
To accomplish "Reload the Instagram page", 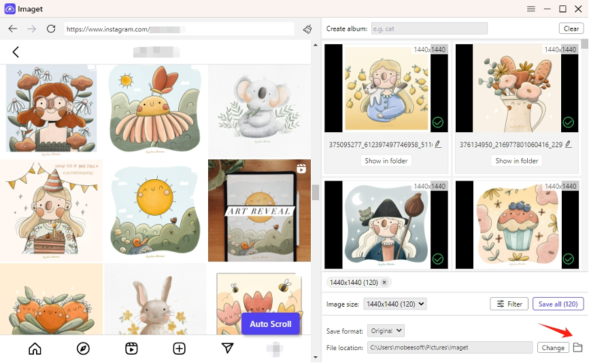I will (51, 29).
